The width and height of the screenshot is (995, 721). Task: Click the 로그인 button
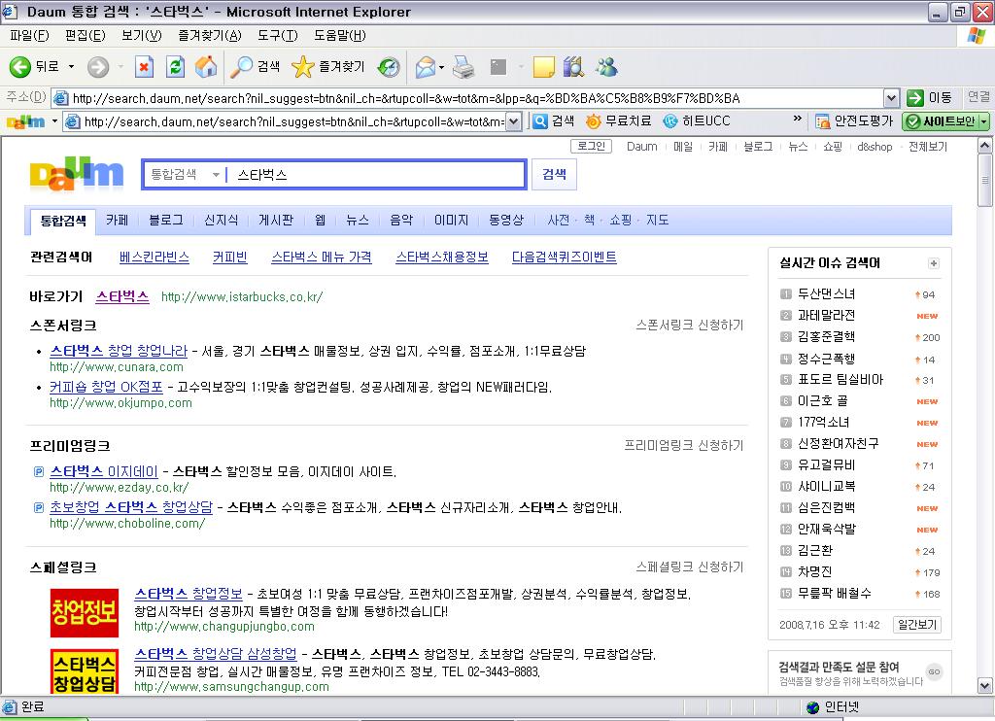(x=591, y=146)
